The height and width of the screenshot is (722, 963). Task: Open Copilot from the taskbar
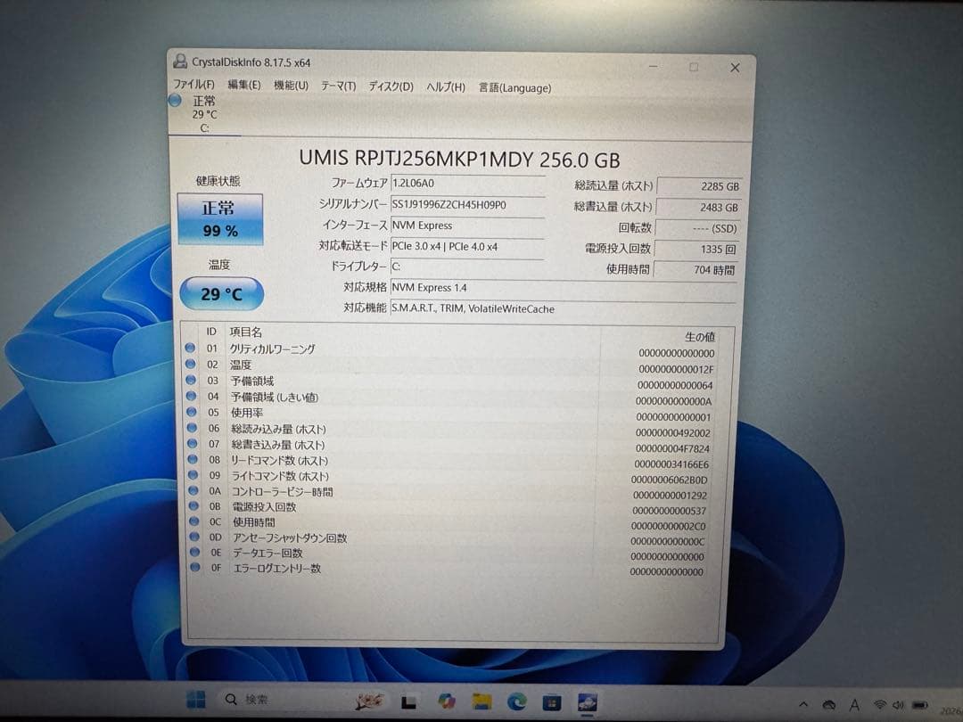coord(447,701)
